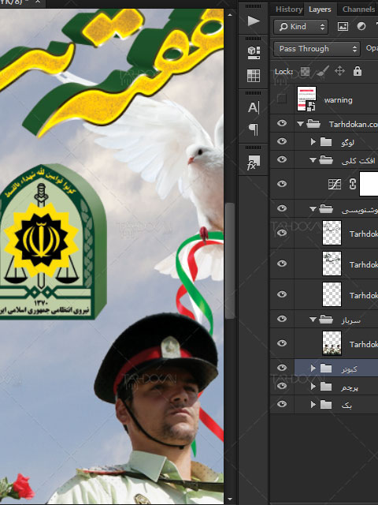Show the hidden warning layer

pyautogui.click(x=282, y=99)
